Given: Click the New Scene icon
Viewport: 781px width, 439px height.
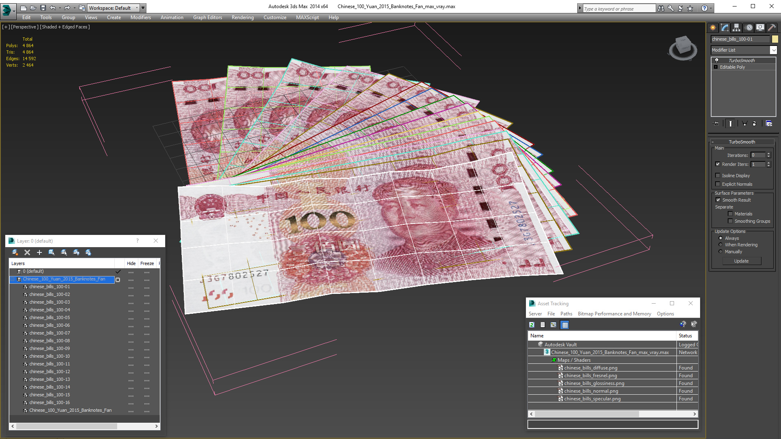Looking at the screenshot, I should 24,8.
